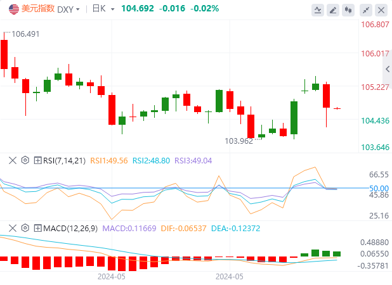Click the 106.491 high price marker

point(26,34)
